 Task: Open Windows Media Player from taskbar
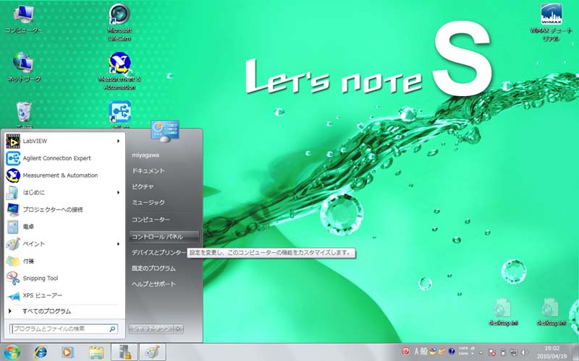pos(67,352)
